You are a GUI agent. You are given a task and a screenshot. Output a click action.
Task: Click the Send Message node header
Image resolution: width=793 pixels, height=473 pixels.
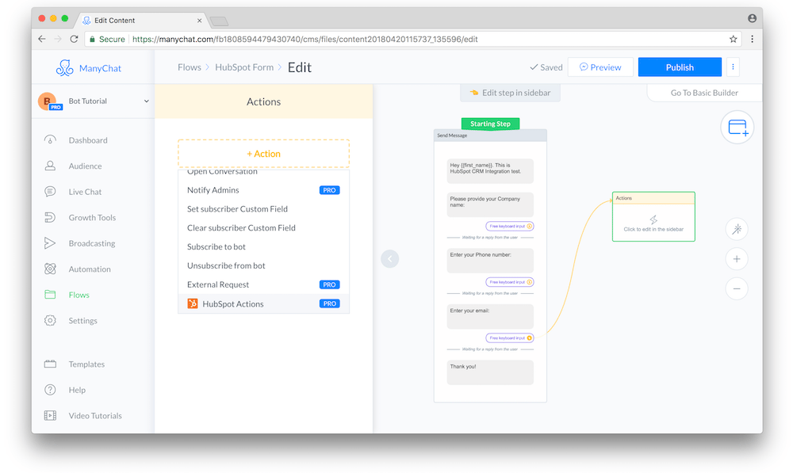click(x=490, y=135)
